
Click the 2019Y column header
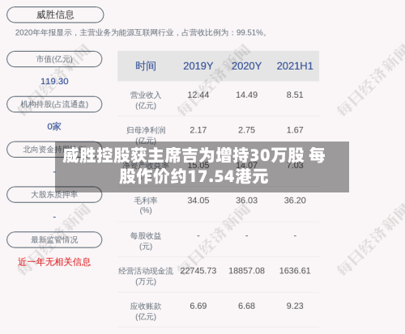pyautogui.click(x=198, y=66)
